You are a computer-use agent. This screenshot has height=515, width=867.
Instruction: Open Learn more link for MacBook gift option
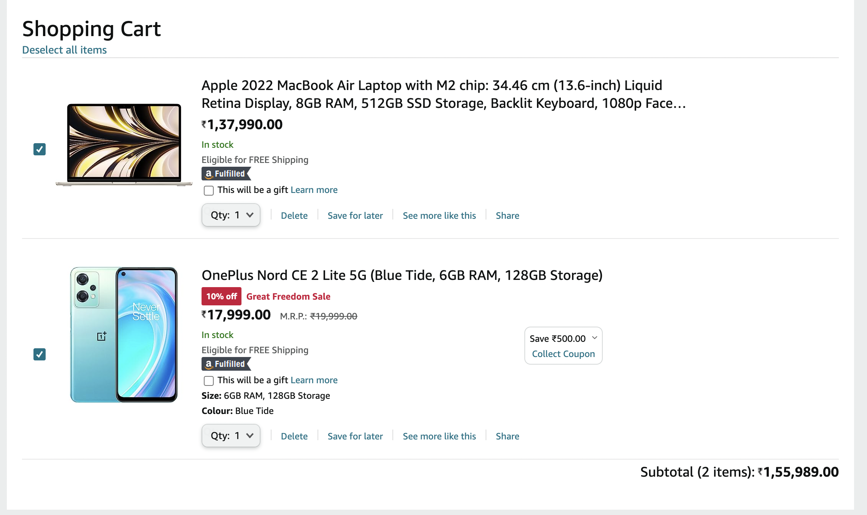pos(314,190)
